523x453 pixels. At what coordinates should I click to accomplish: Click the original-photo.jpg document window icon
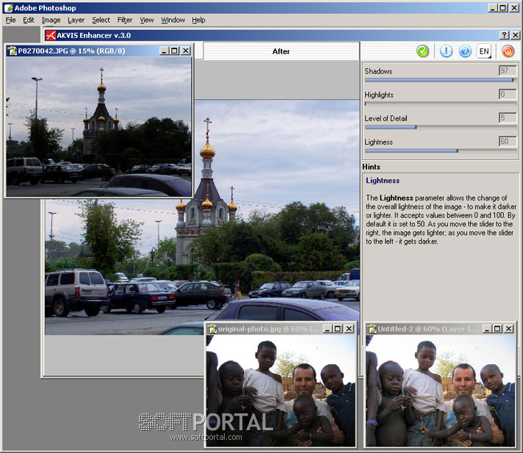click(x=212, y=329)
